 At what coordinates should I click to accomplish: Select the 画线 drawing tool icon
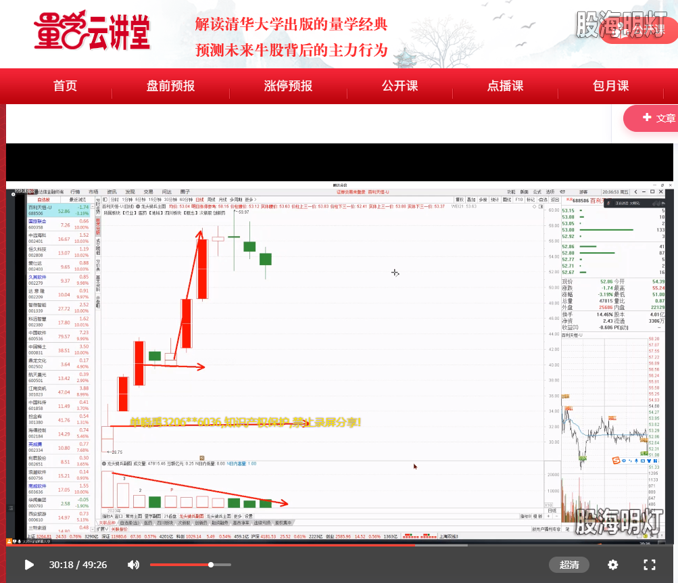pos(506,200)
